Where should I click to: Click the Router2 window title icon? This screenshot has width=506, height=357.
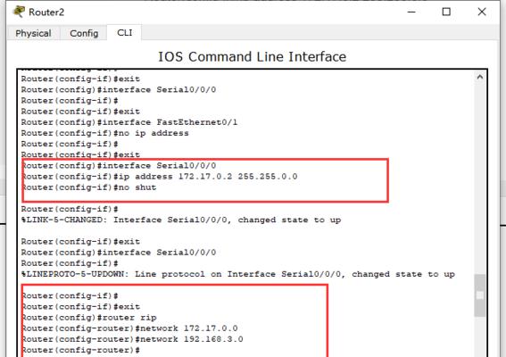tap(19, 12)
